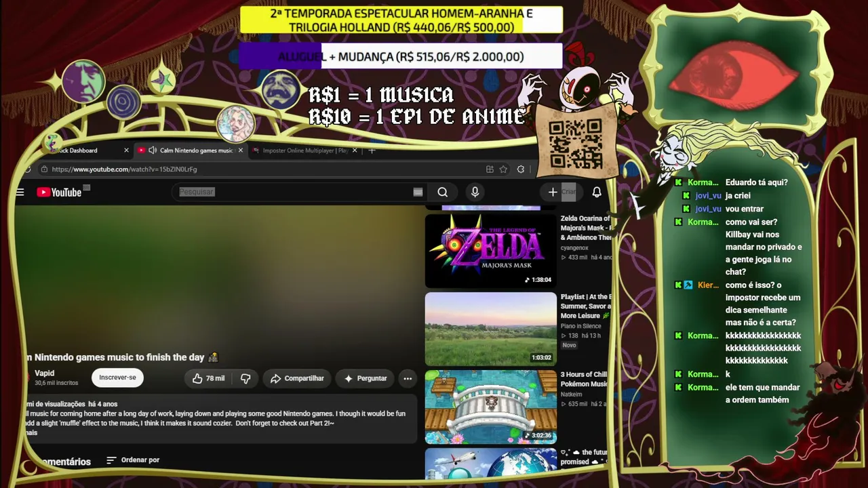Click the 'R$10 = 1 EP1 DE ANIME' overlay text
The width and height of the screenshot is (868, 488).
[x=416, y=117]
